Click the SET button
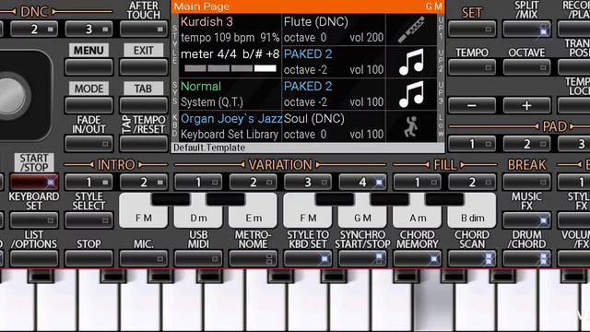 tap(472, 29)
